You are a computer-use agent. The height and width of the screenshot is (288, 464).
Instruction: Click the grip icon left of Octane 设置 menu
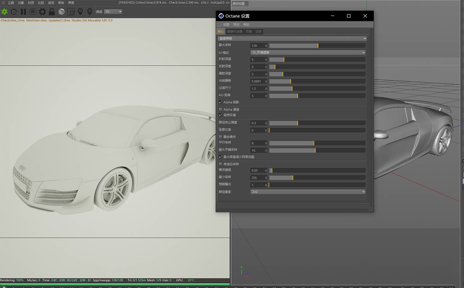tap(219, 24)
